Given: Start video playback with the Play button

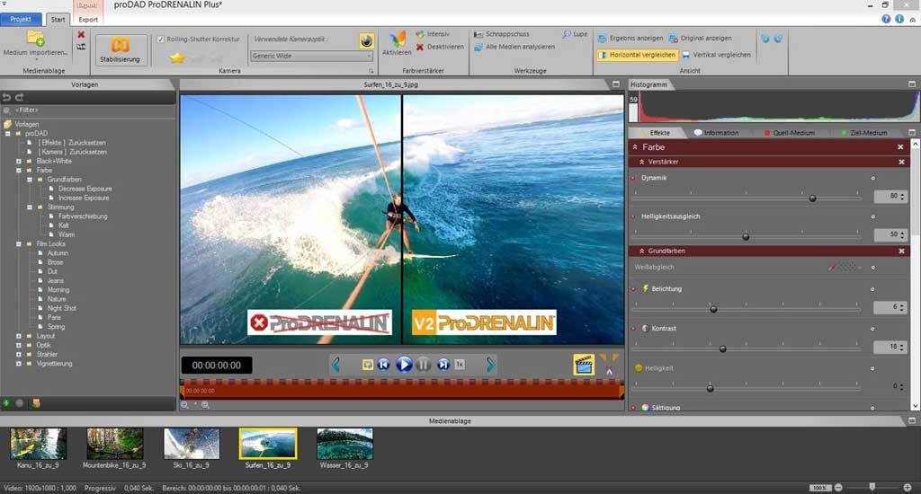Looking at the screenshot, I should point(404,365).
